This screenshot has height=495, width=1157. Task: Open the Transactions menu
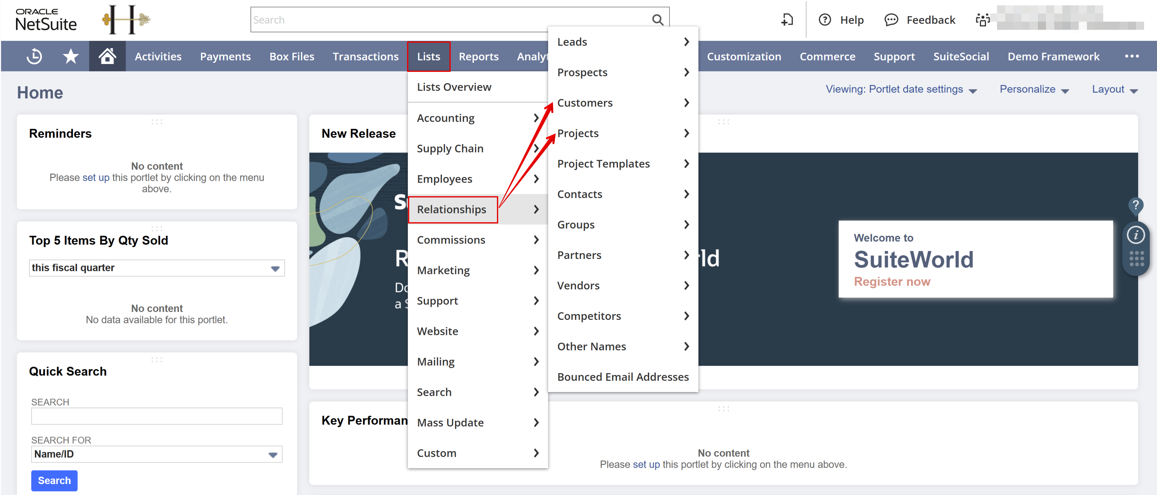[x=366, y=56]
